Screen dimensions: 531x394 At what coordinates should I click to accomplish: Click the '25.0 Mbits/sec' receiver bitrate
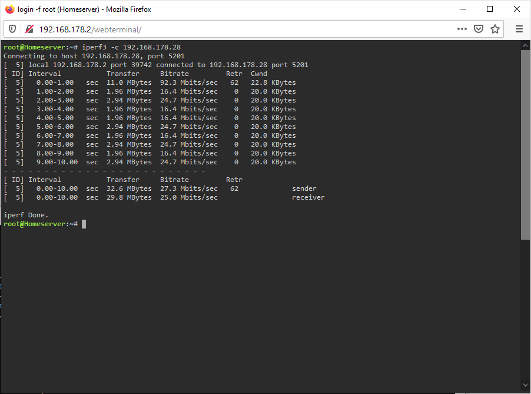(189, 197)
